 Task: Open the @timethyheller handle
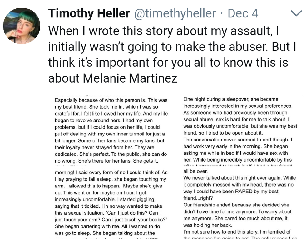click(x=175, y=13)
